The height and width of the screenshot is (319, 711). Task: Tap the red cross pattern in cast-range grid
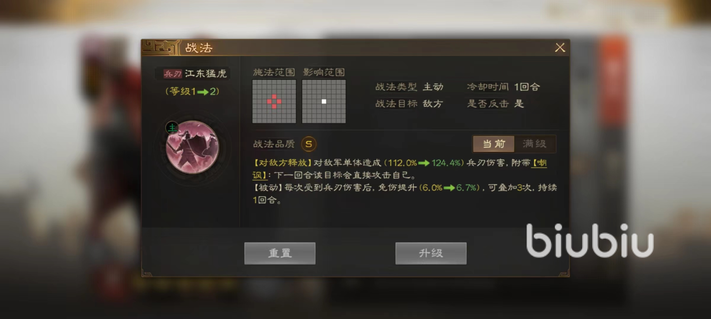point(274,101)
